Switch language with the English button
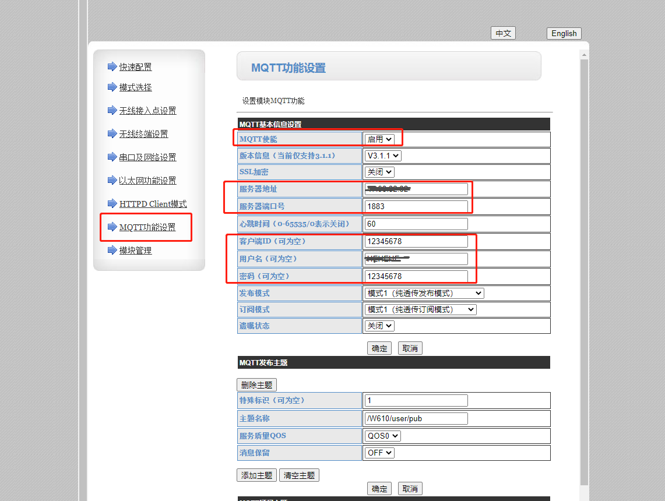665x501 pixels. coord(564,34)
